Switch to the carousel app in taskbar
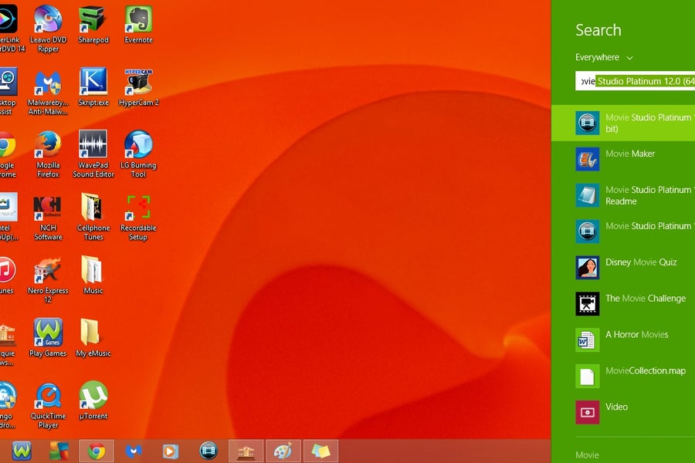 [x=246, y=451]
